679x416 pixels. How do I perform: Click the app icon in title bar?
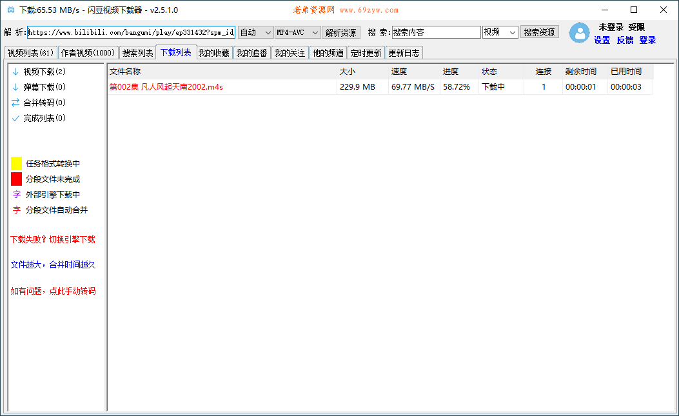point(11,10)
